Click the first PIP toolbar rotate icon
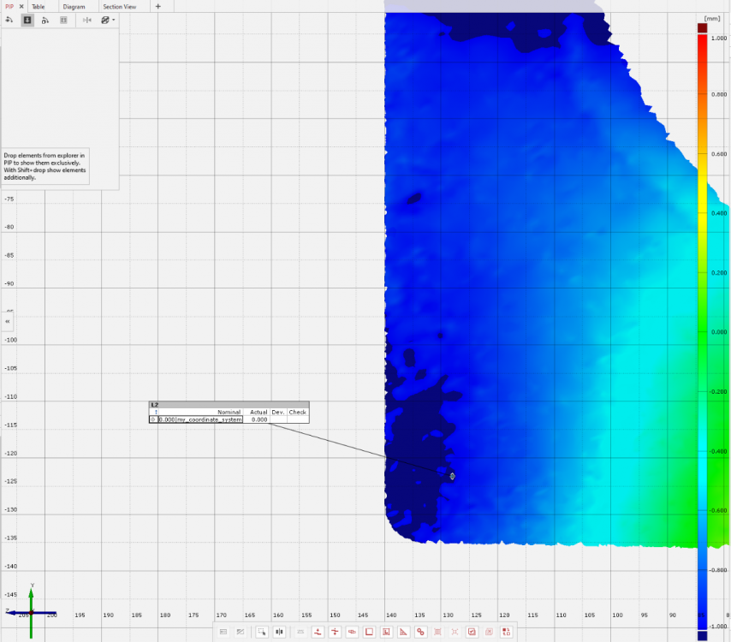 (x=9, y=20)
